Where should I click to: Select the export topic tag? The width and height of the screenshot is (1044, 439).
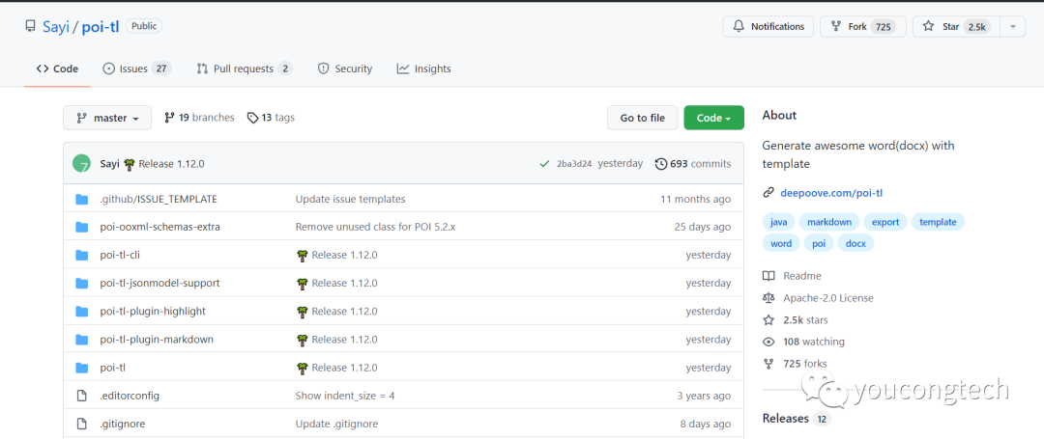pyautogui.click(x=885, y=223)
